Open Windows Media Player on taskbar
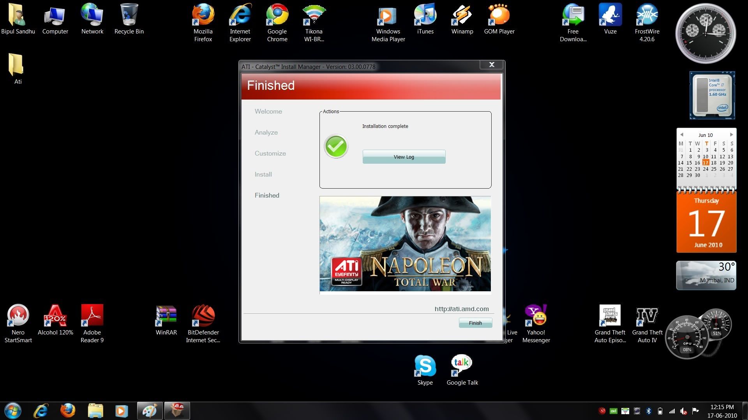This screenshot has width=748, height=420. (x=121, y=411)
